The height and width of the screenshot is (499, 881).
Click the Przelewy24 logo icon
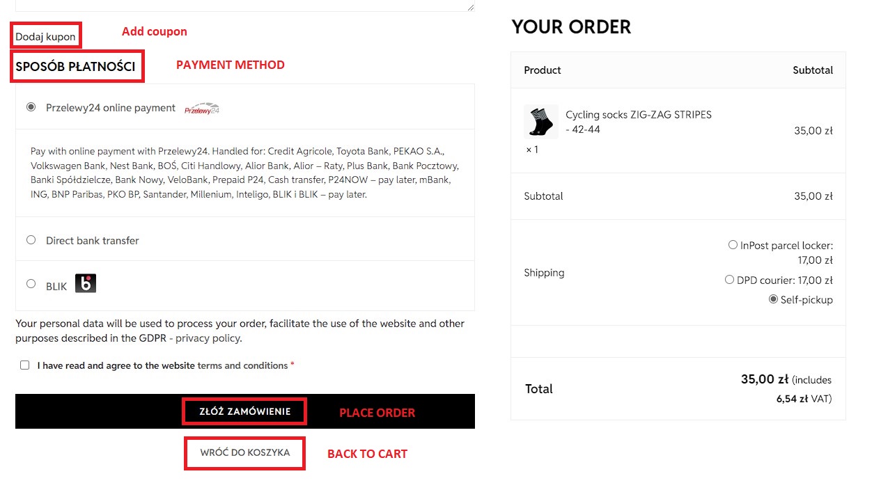[x=202, y=109]
